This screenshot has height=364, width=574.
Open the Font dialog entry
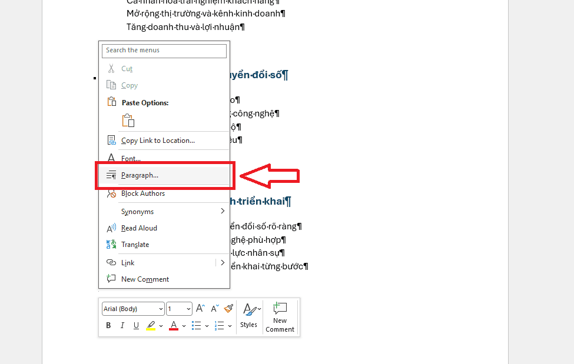point(164,158)
